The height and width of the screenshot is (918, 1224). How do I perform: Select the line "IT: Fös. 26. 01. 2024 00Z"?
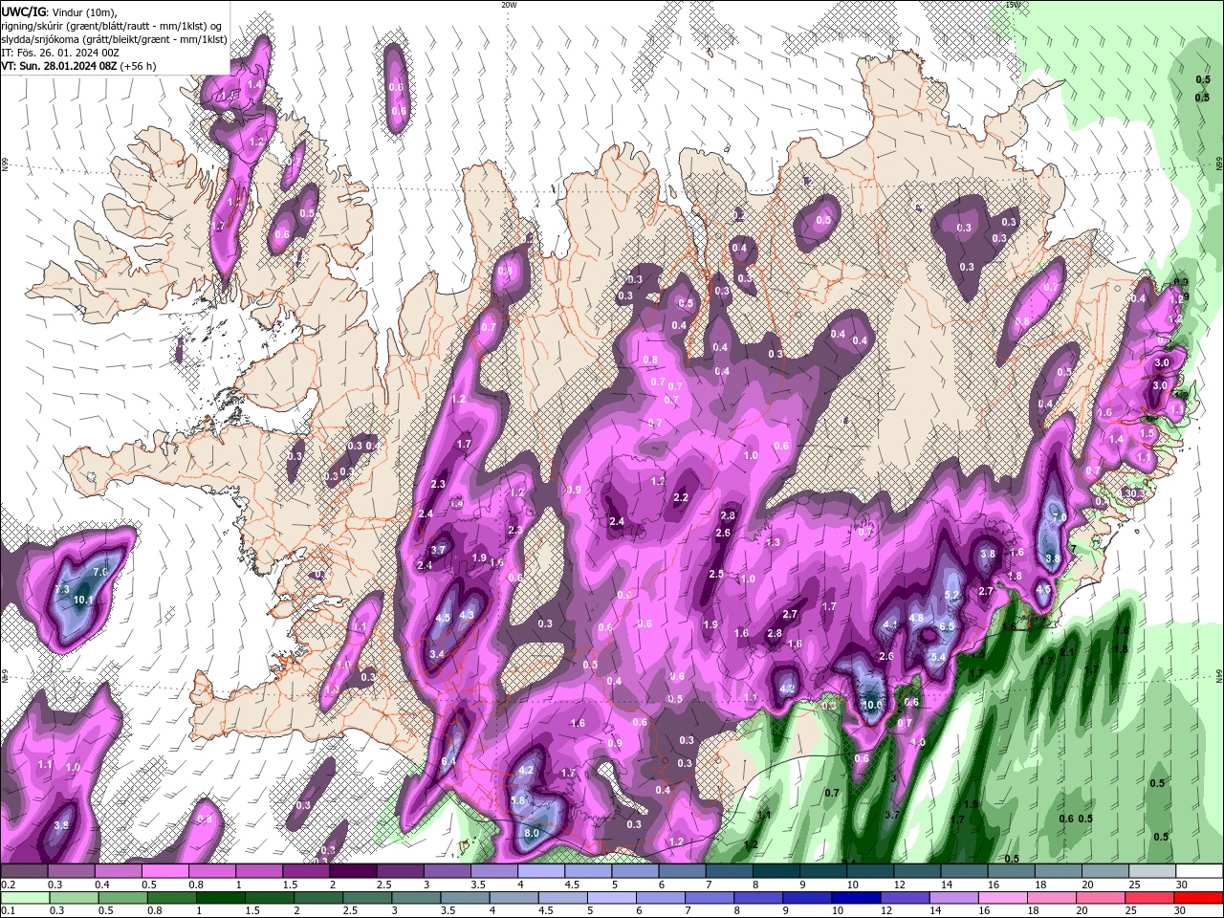coord(58,53)
